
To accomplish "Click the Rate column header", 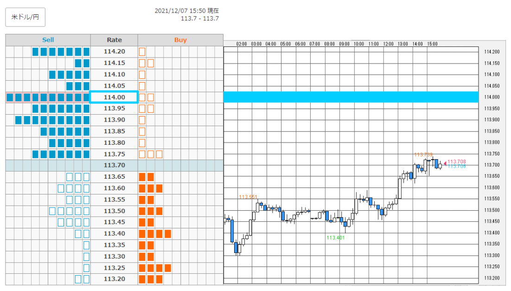I will 114,40.
